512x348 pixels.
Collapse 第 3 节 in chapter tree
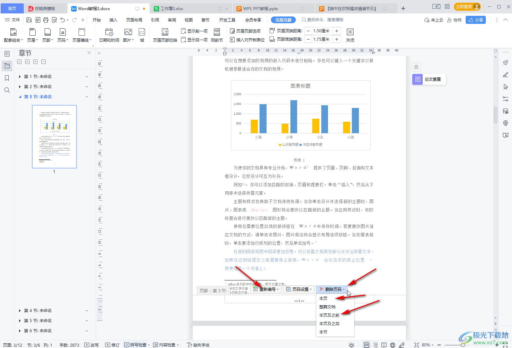coord(20,97)
